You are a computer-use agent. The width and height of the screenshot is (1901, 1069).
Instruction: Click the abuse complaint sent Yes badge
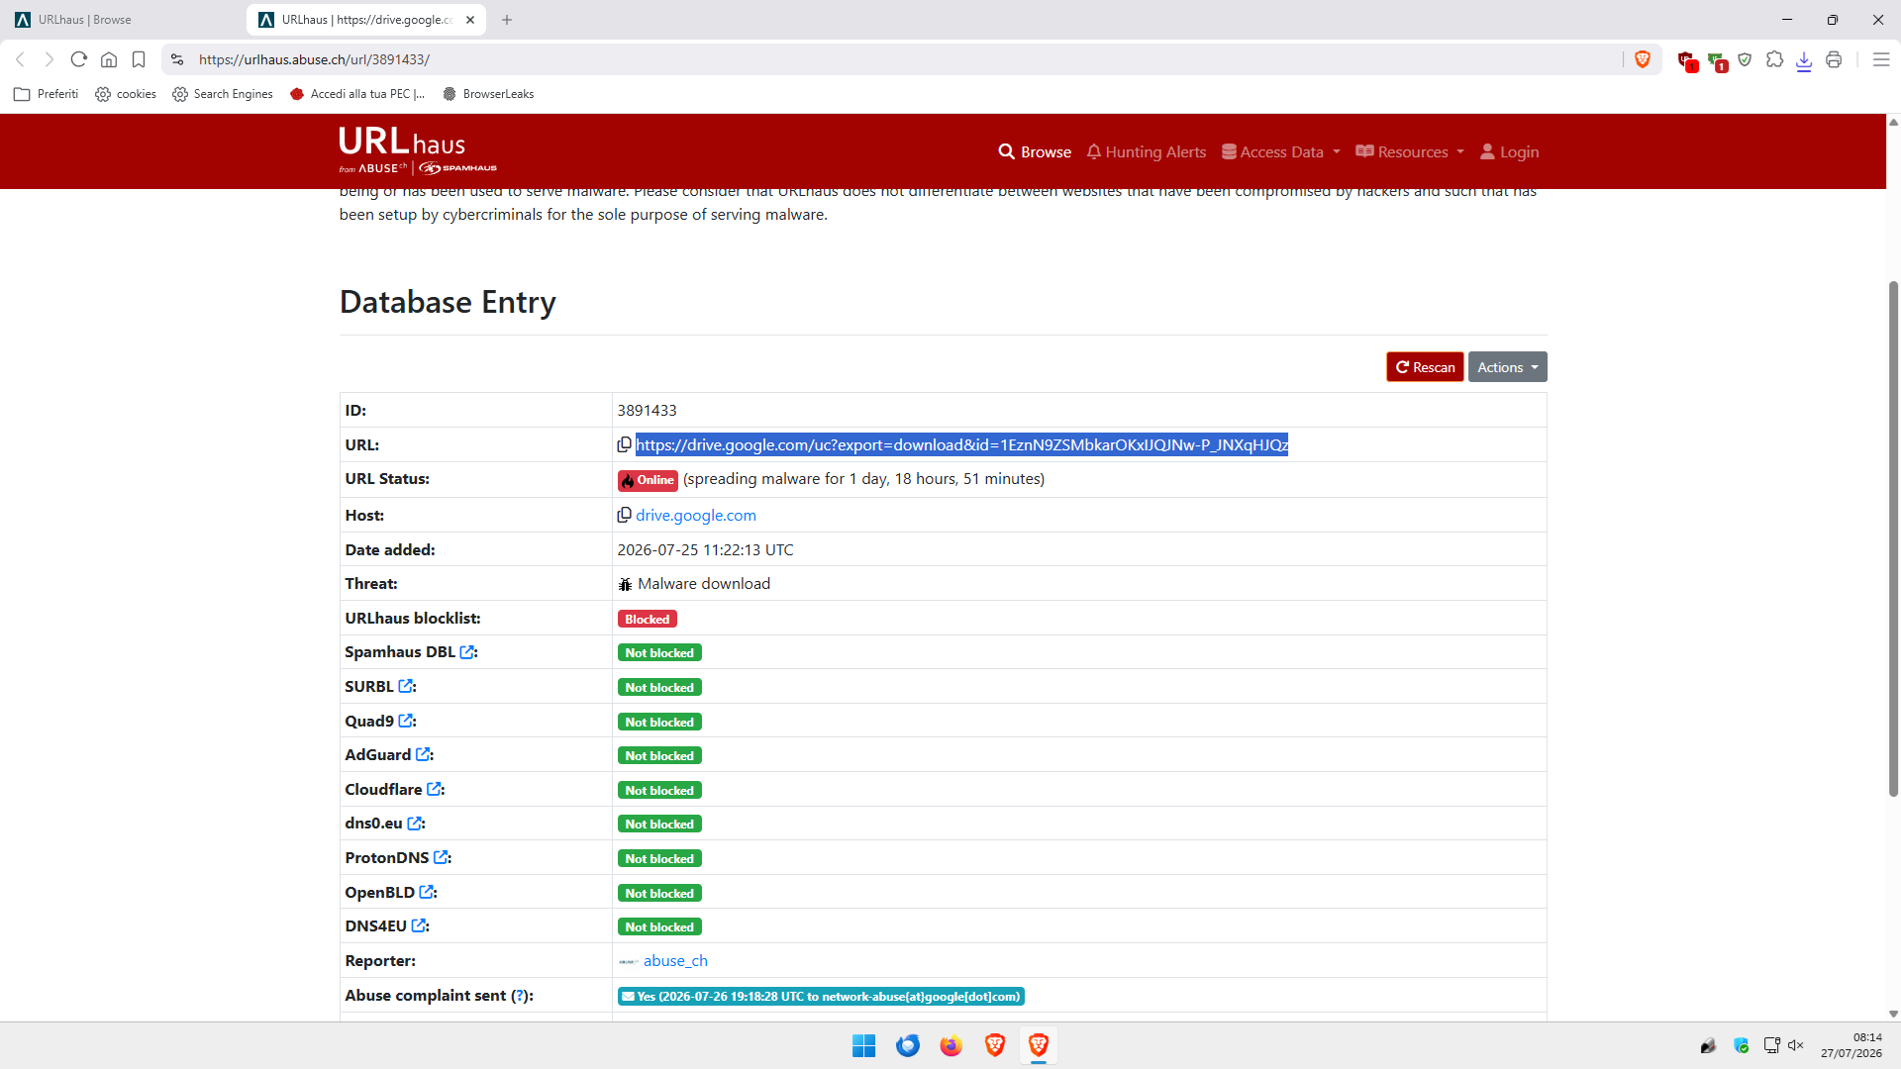tap(821, 997)
